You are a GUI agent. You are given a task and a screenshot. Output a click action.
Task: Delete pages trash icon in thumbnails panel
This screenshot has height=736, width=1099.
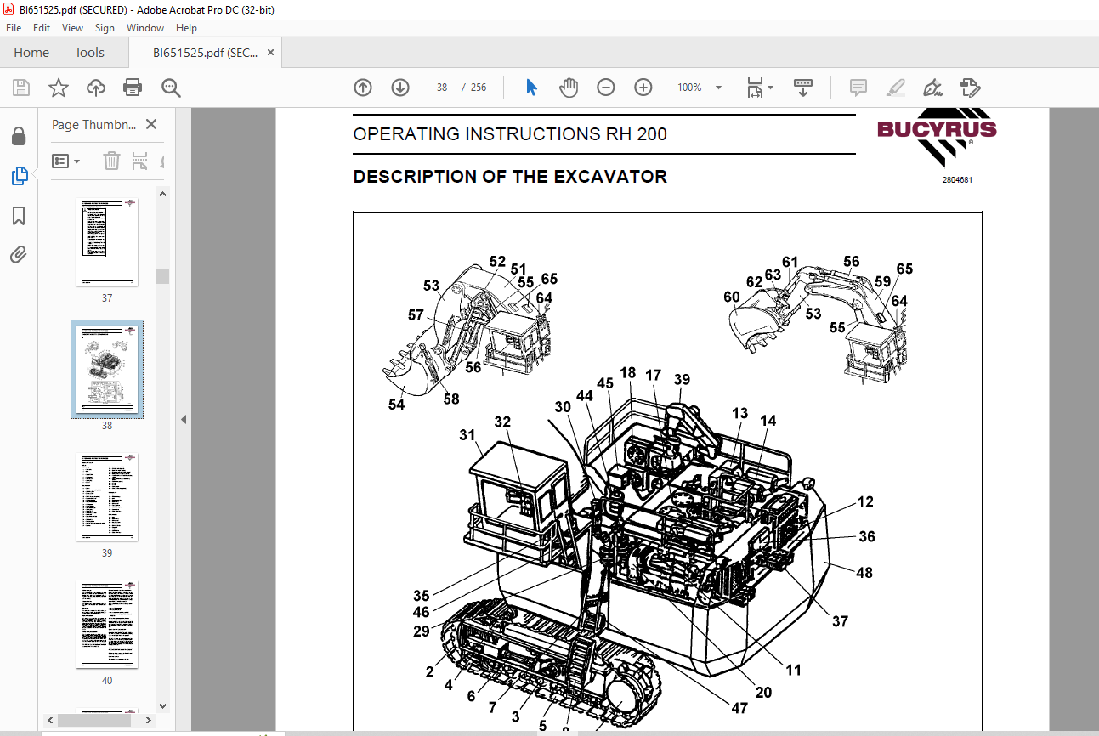click(112, 161)
